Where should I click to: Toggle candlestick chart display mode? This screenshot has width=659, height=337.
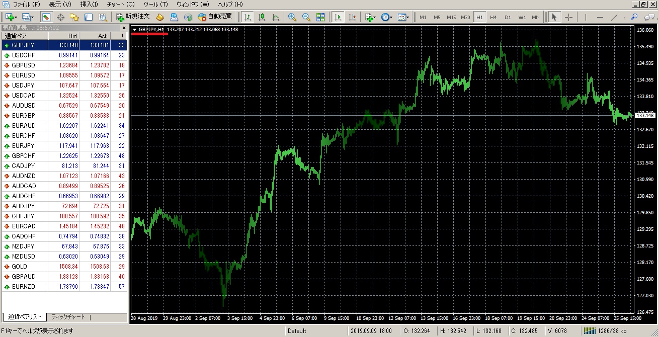tap(262, 17)
